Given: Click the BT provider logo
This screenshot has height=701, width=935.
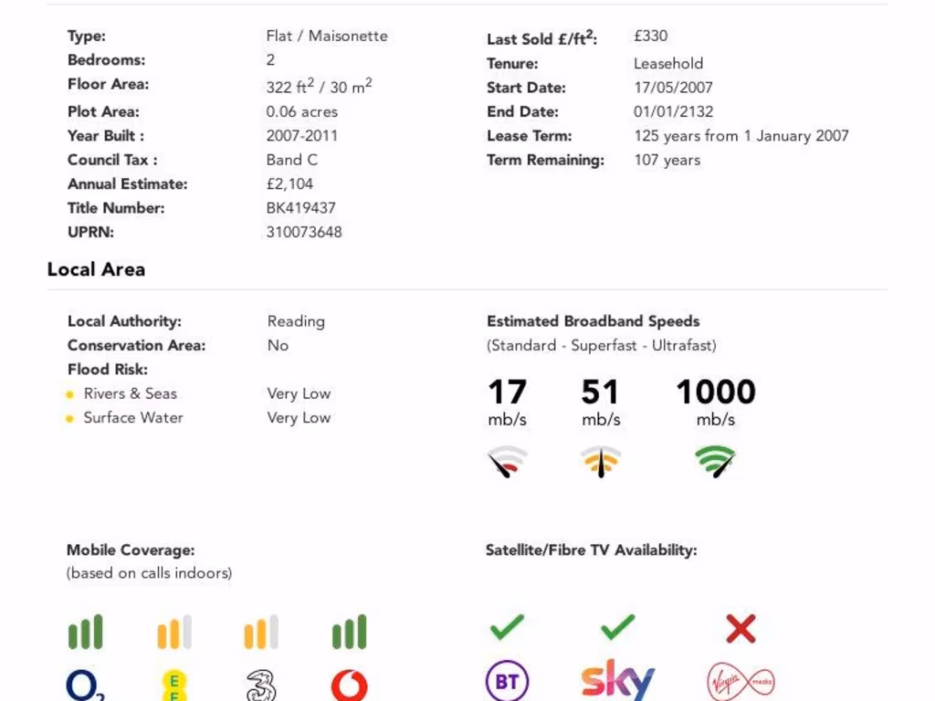Looking at the screenshot, I should (x=507, y=683).
